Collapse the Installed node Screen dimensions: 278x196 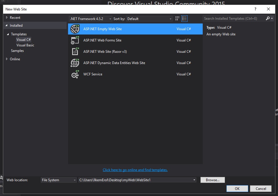point(7,26)
